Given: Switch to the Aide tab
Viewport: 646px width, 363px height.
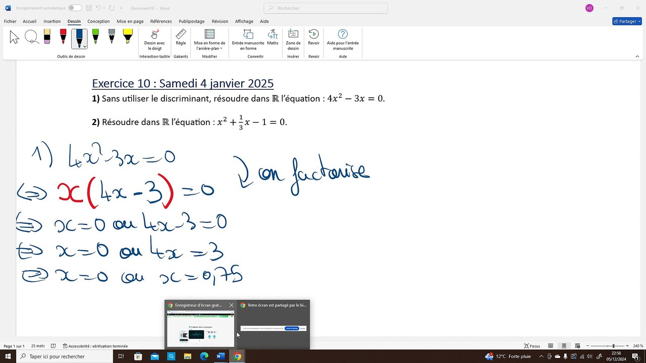Looking at the screenshot, I should click(264, 21).
